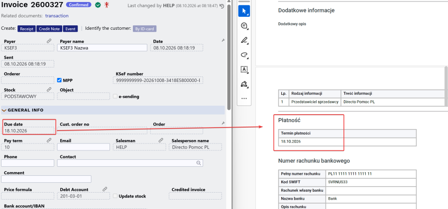Click the Cust. order no field

(102, 131)
